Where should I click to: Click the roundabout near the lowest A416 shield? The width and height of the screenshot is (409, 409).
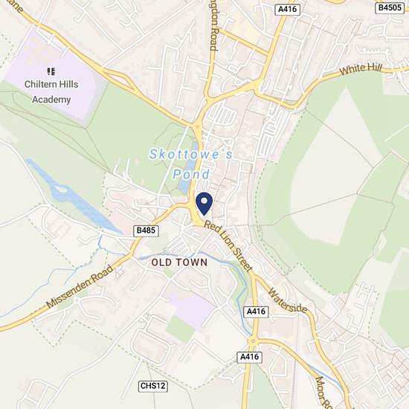click(x=253, y=341)
